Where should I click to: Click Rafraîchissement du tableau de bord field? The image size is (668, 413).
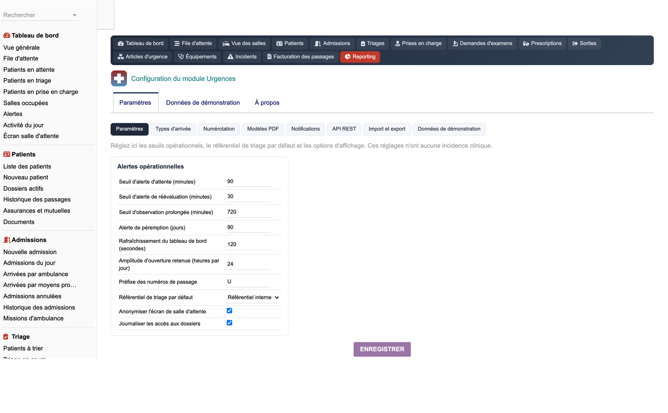tap(248, 244)
